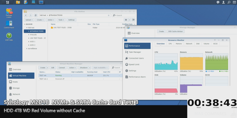Open Tools dropdown in File Station
Image resolution: width=237 pixels, height=118 pixels.
(x=61, y=20)
